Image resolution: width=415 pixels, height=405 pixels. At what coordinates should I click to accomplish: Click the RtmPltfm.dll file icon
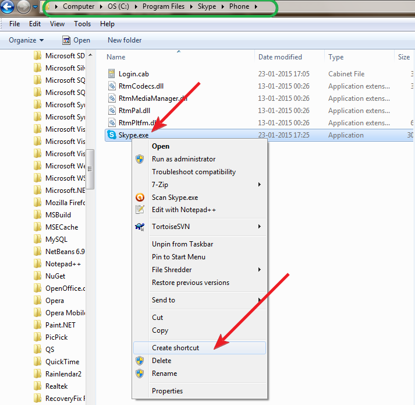[x=112, y=123]
